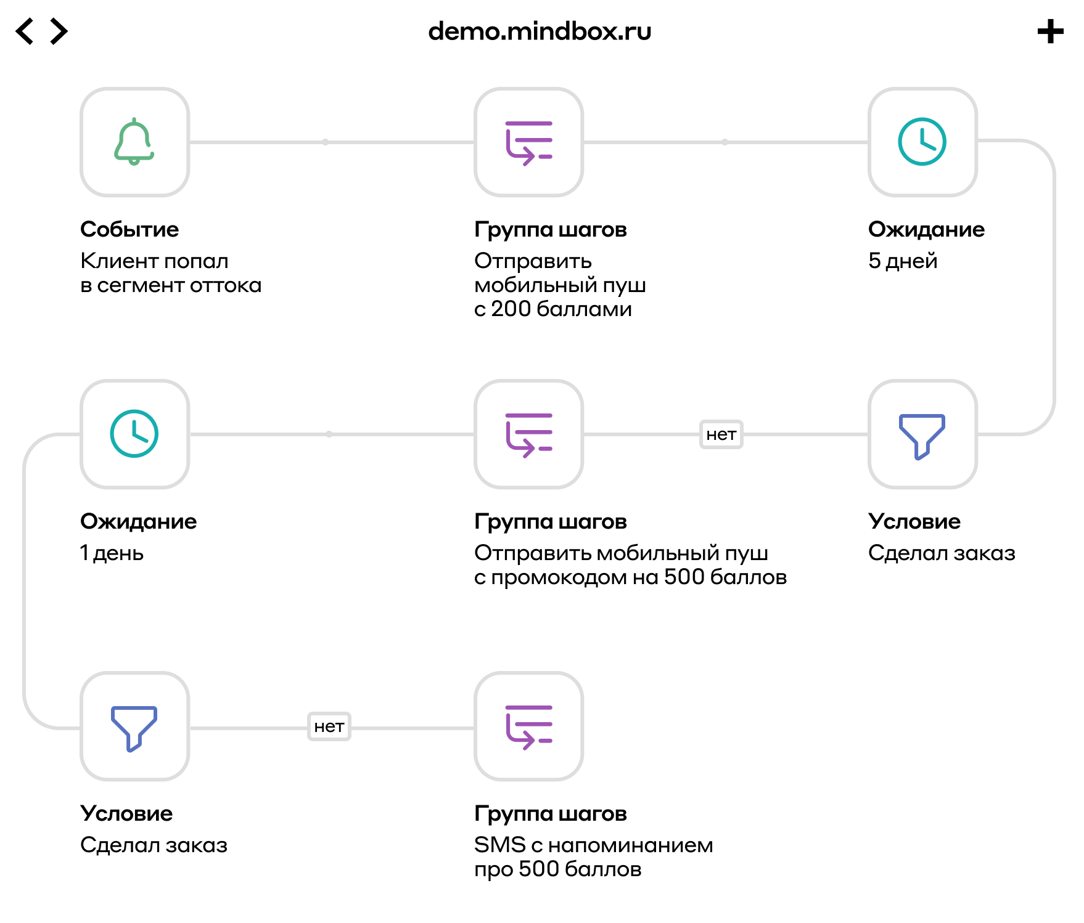This screenshot has height=923, width=1084.
Task: Click the connector dot between Event and push step
Action: click(325, 142)
